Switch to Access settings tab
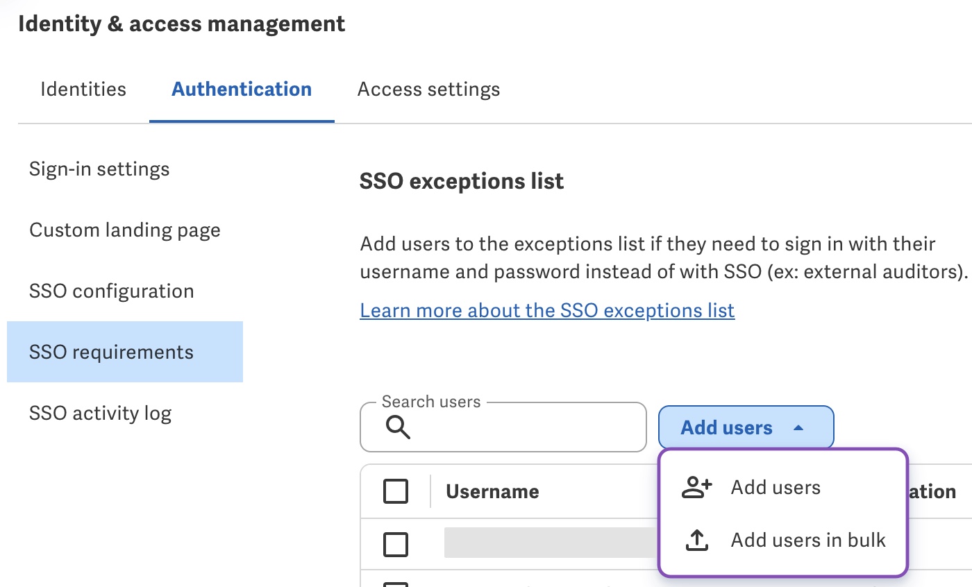The width and height of the screenshot is (972, 587). tap(428, 90)
